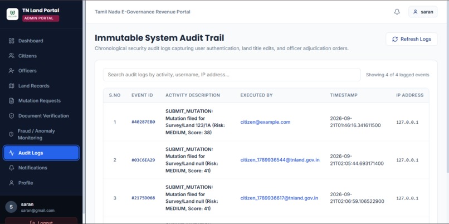Open the Officers page
Viewport: 449px width, 224px height.
[41, 71]
